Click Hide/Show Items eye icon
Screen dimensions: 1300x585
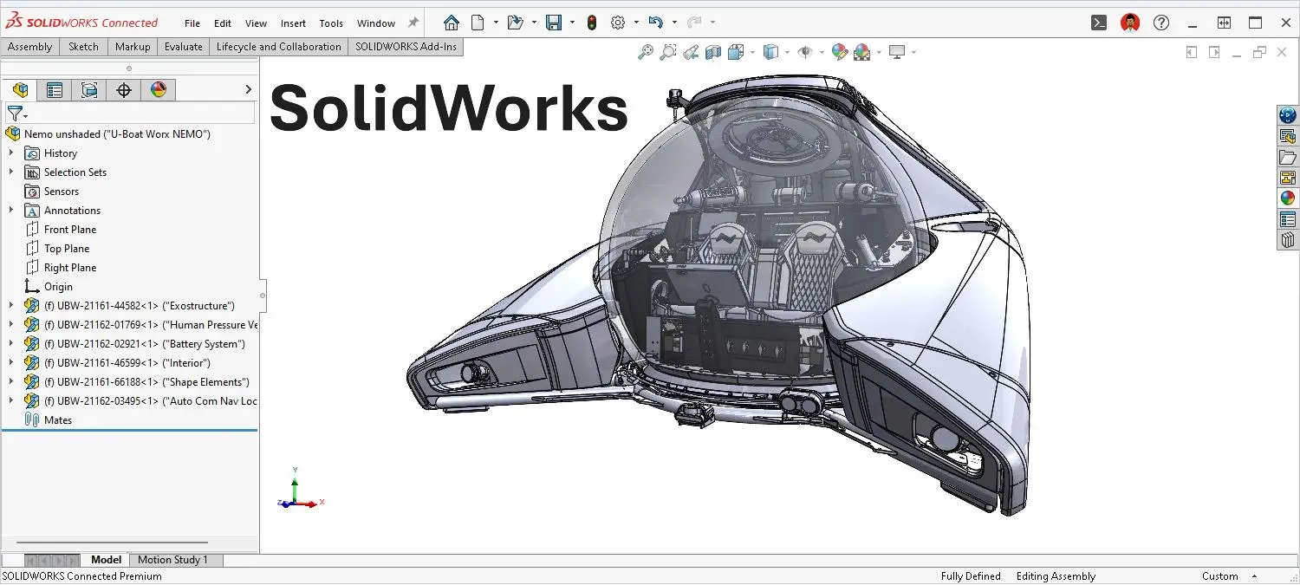point(805,52)
